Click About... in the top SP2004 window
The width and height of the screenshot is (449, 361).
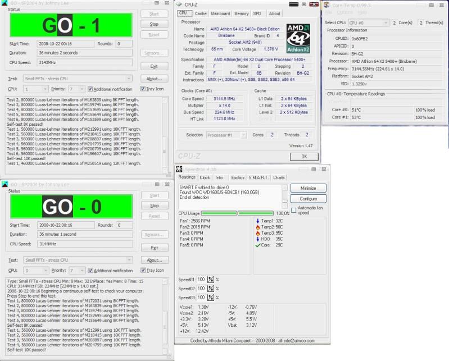pyautogui.click(x=155, y=79)
